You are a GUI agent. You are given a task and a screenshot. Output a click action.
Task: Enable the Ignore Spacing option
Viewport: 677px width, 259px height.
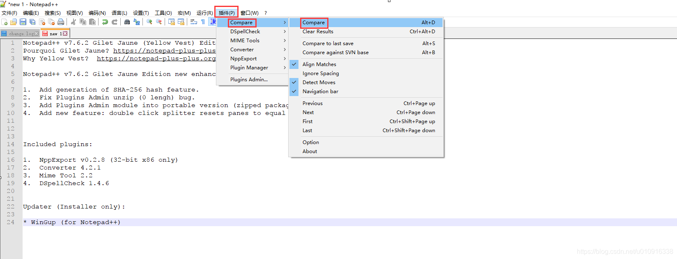[x=366, y=73]
